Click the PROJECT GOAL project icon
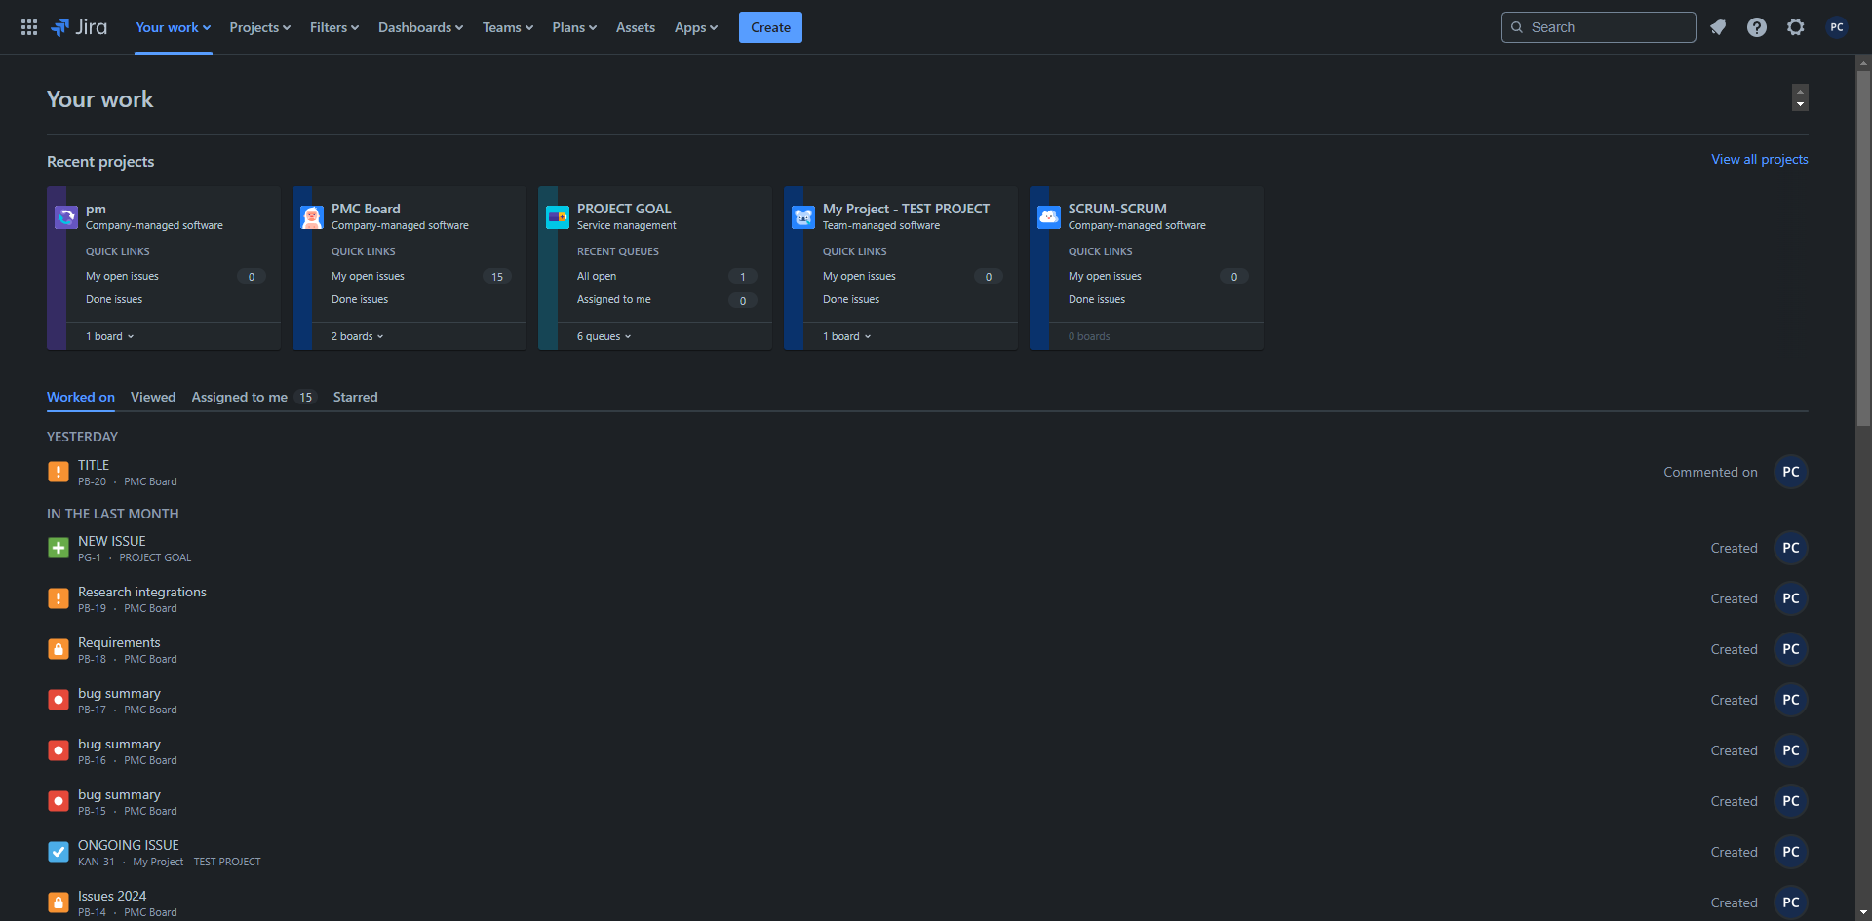This screenshot has height=921, width=1872. point(558,217)
